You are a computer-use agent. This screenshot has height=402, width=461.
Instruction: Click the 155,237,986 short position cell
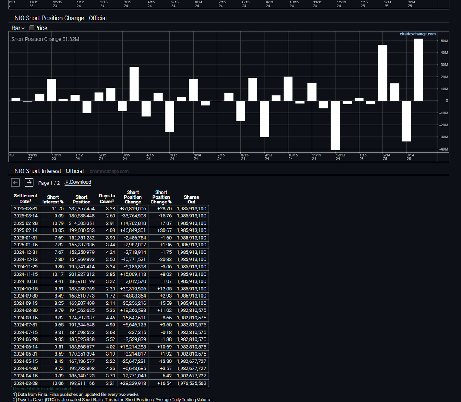tap(81, 245)
